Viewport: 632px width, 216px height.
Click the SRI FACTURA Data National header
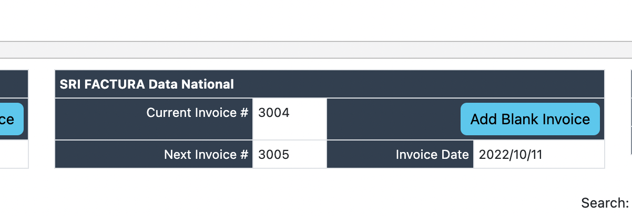[x=329, y=84]
